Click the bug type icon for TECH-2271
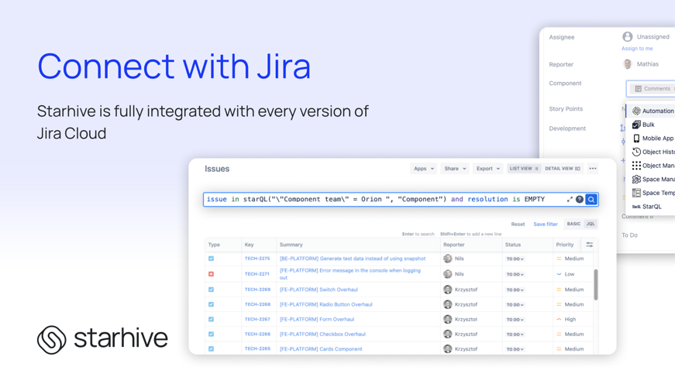 pyautogui.click(x=211, y=274)
